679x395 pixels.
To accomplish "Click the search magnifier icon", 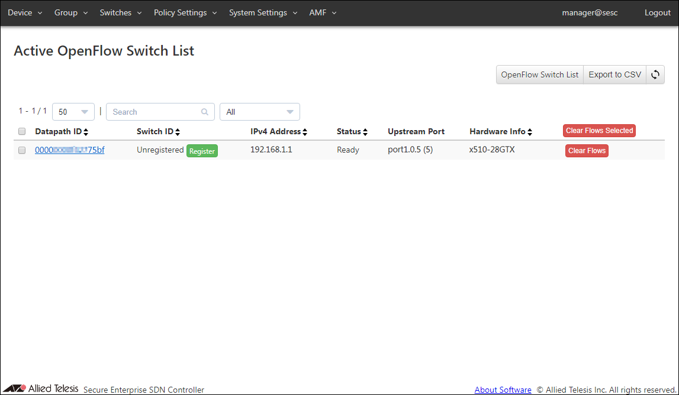I will (205, 112).
